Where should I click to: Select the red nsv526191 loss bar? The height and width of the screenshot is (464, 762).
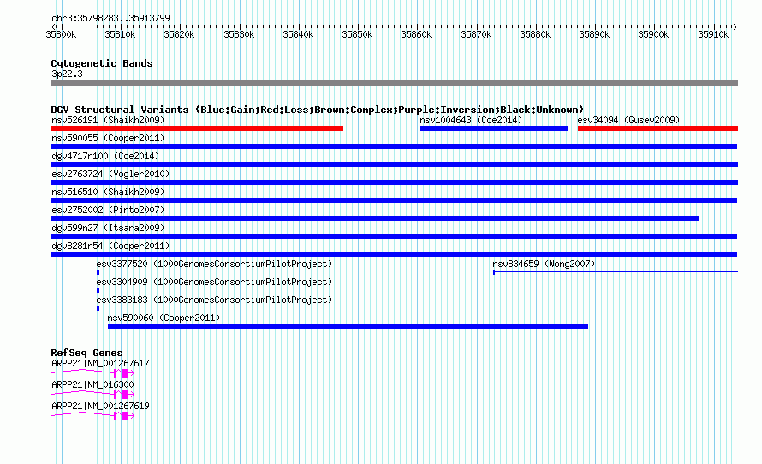[x=197, y=128]
